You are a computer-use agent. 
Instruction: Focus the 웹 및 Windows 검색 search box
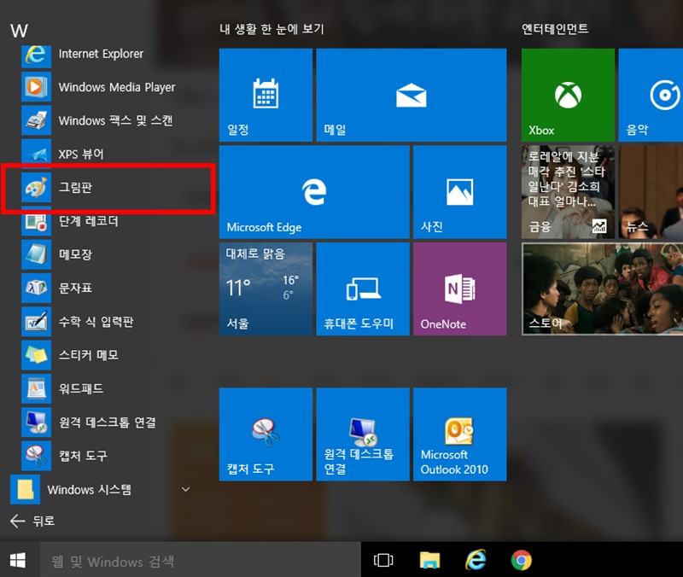coord(201,561)
